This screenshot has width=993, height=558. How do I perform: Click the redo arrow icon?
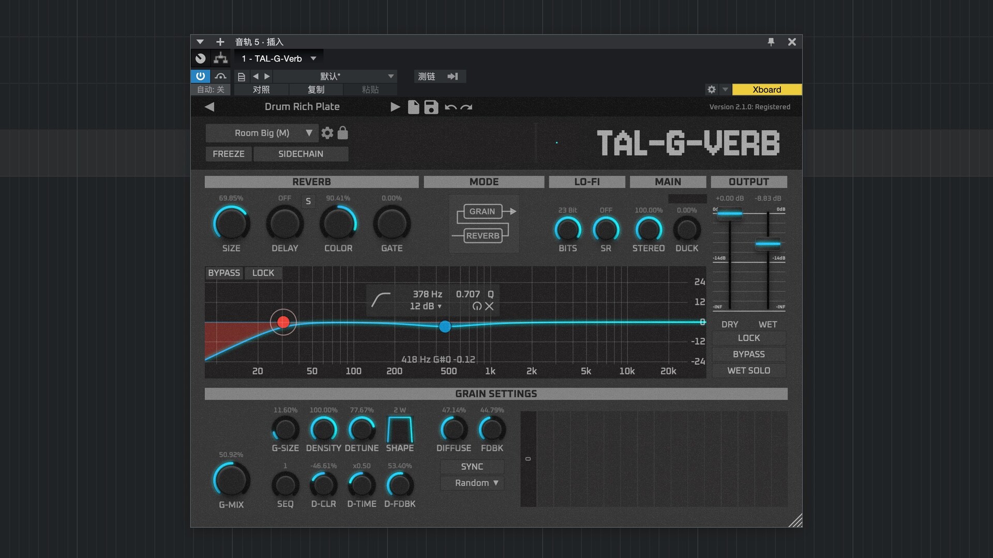click(x=465, y=107)
